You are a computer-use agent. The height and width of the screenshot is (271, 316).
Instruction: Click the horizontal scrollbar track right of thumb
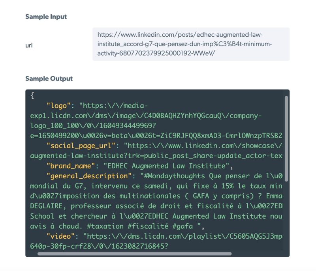257,254
